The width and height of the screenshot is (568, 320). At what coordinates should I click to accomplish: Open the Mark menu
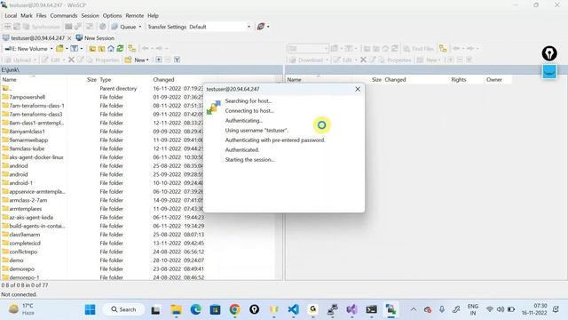tap(26, 16)
